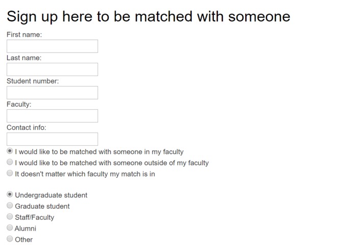Select the Staff/Faculty radio button
Image resolution: width=355 pixels, height=252 pixels.
[10, 217]
